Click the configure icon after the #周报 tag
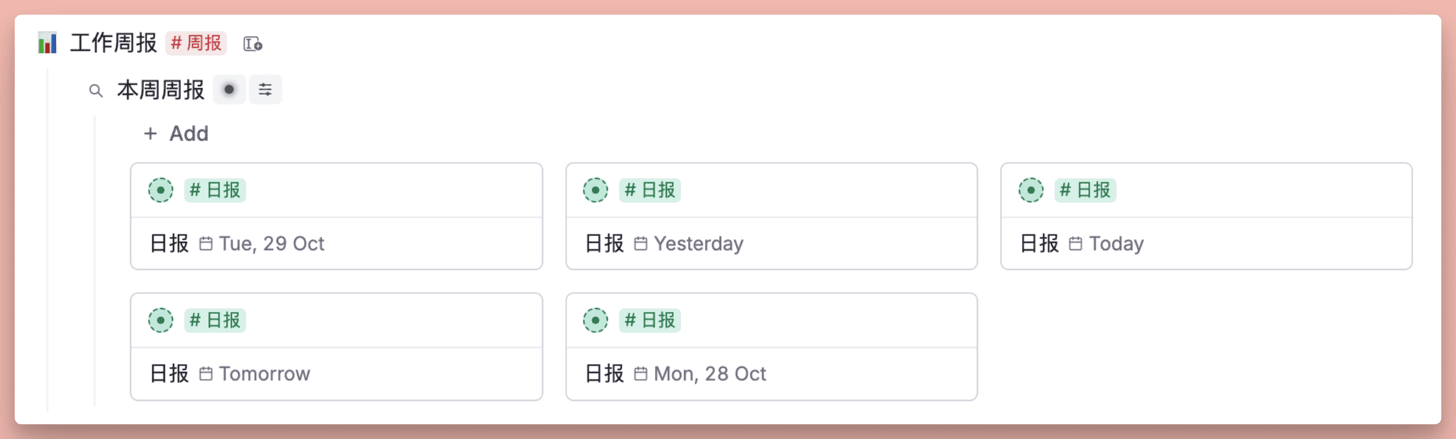Screen dimensions: 1456x439 (x=252, y=44)
